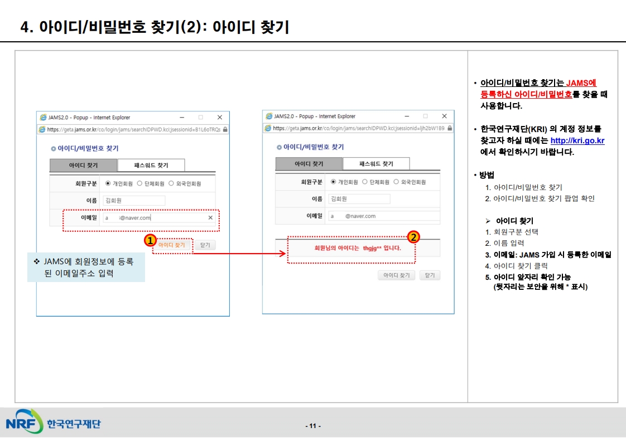Select 단체회원 radio in right popup

click(x=365, y=182)
